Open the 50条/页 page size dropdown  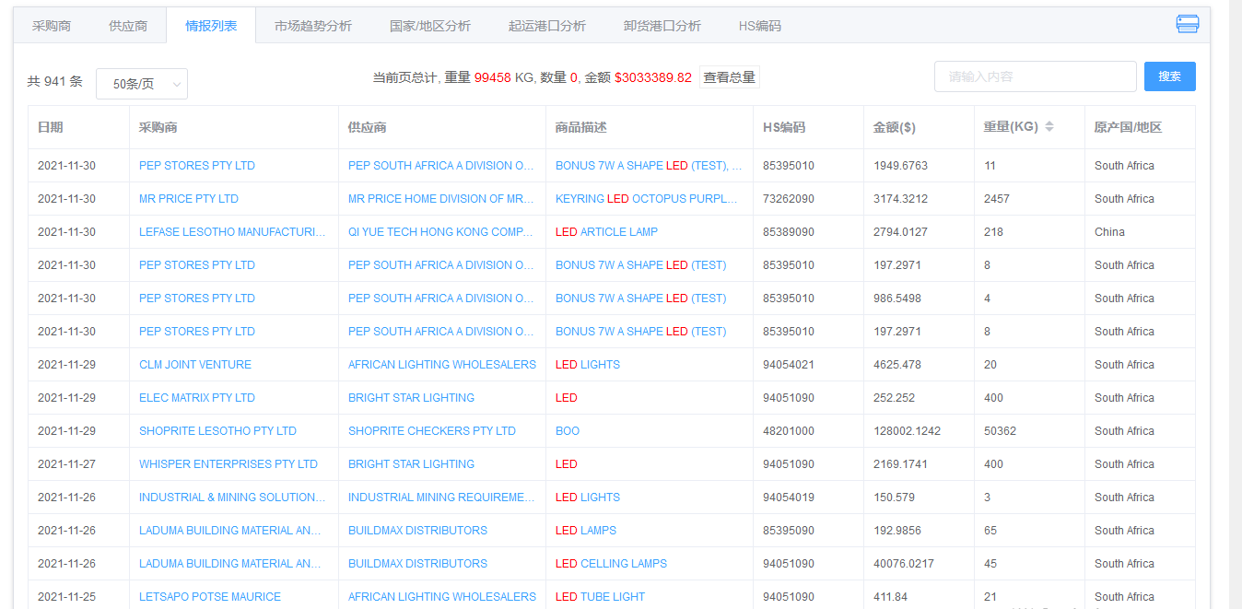(142, 84)
